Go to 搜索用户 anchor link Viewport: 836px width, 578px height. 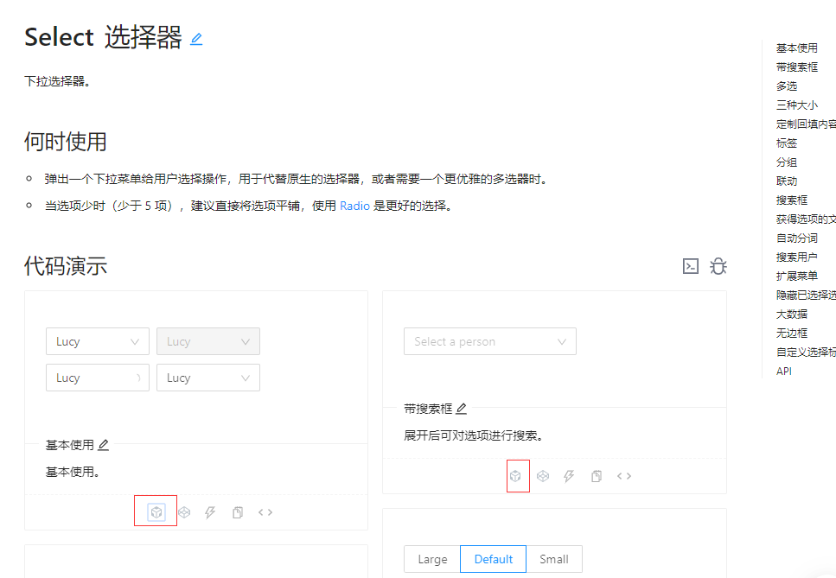pyautogui.click(x=796, y=257)
